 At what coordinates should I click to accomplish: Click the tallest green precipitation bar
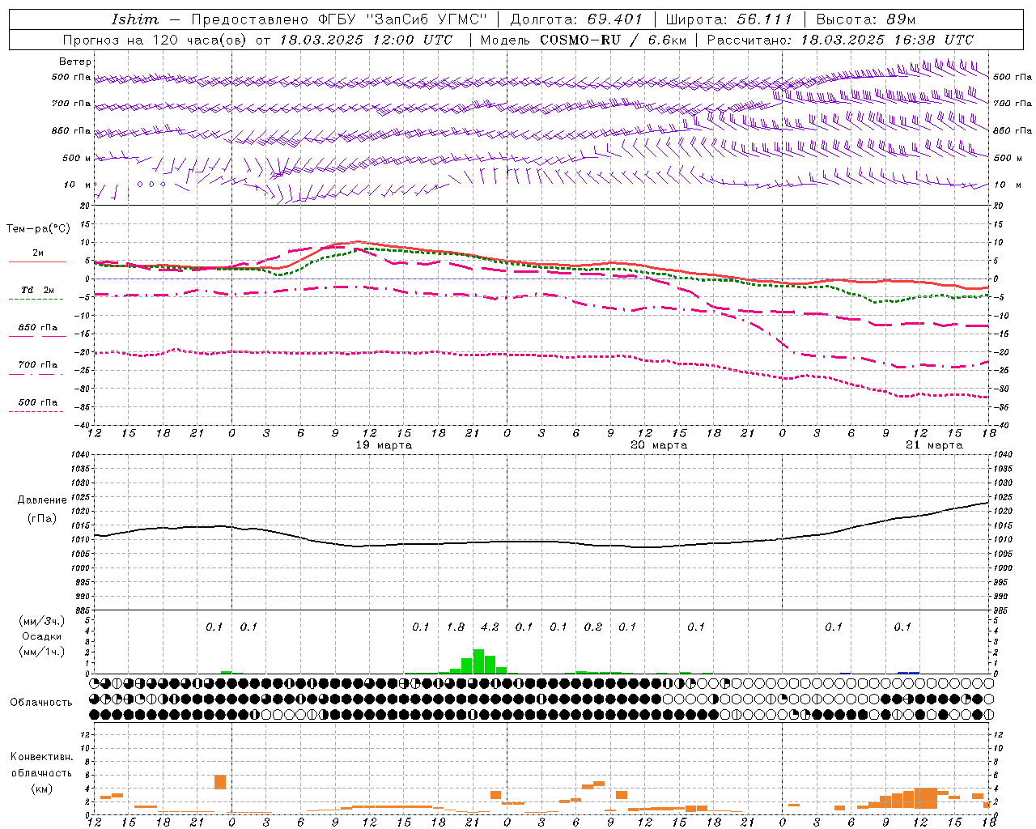click(478, 661)
